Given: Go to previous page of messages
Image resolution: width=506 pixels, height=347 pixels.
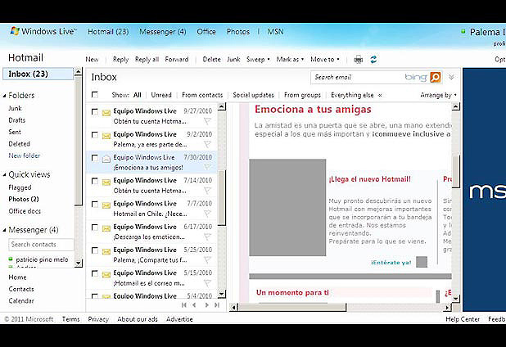Looking at the screenshot, I should (x=194, y=304).
